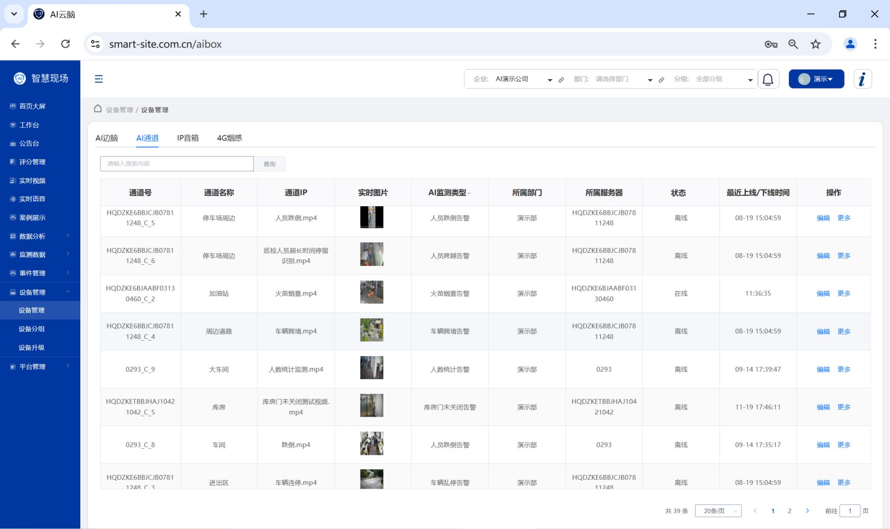Viewport: 890px width, 529px height.
Task: Open a new browser tab
Action: (x=203, y=14)
